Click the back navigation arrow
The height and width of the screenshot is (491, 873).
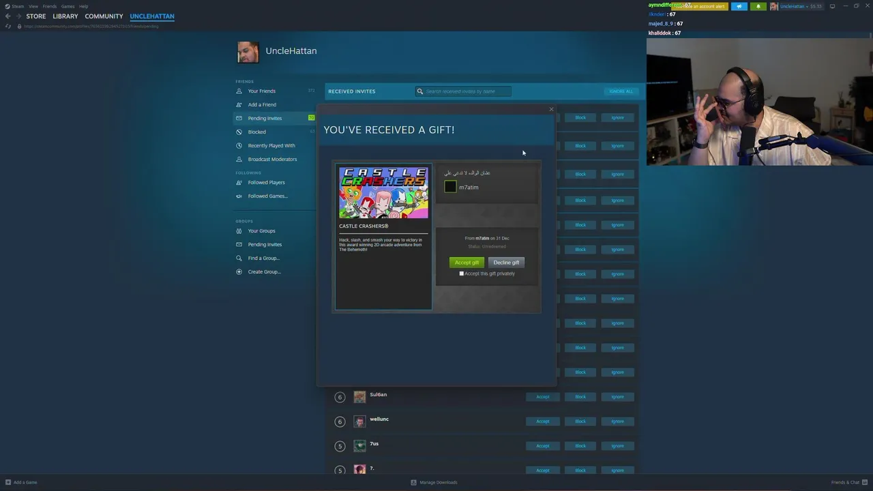coord(8,16)
